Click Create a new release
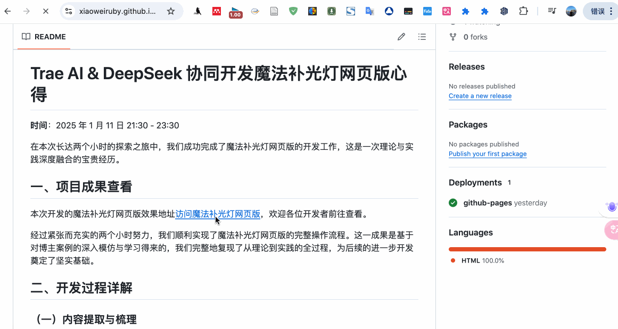618x329 pixels. [x=480, y=96]
